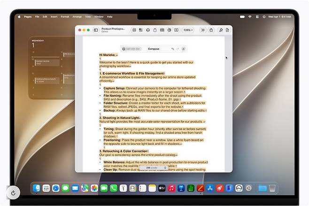Open the Arrange menu
Image resolution: width=309 pixels, height=206 pixels.
(77, 17)
